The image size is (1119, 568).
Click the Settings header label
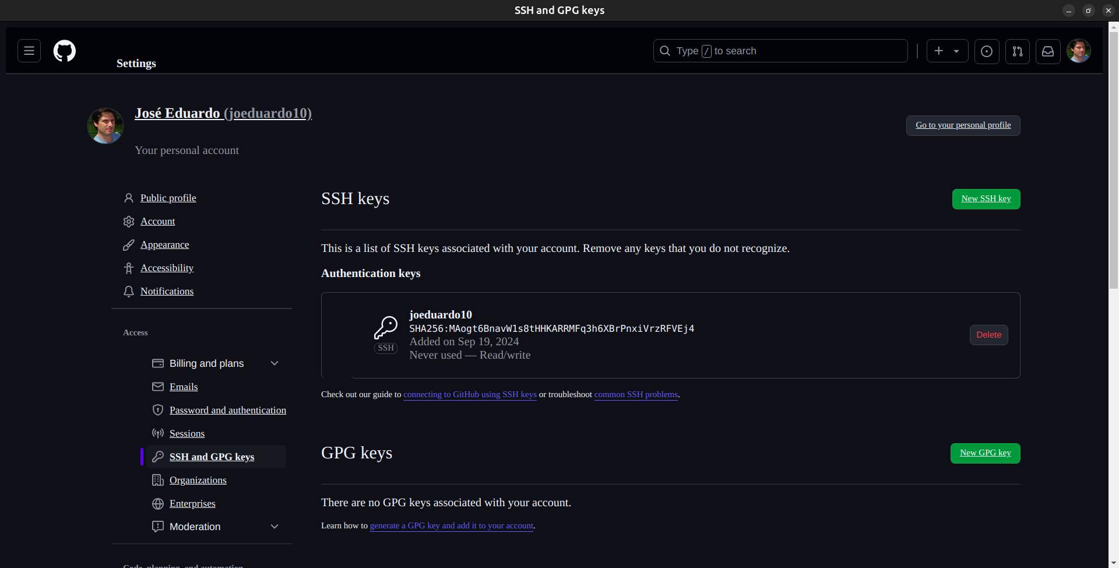point(136,64)
